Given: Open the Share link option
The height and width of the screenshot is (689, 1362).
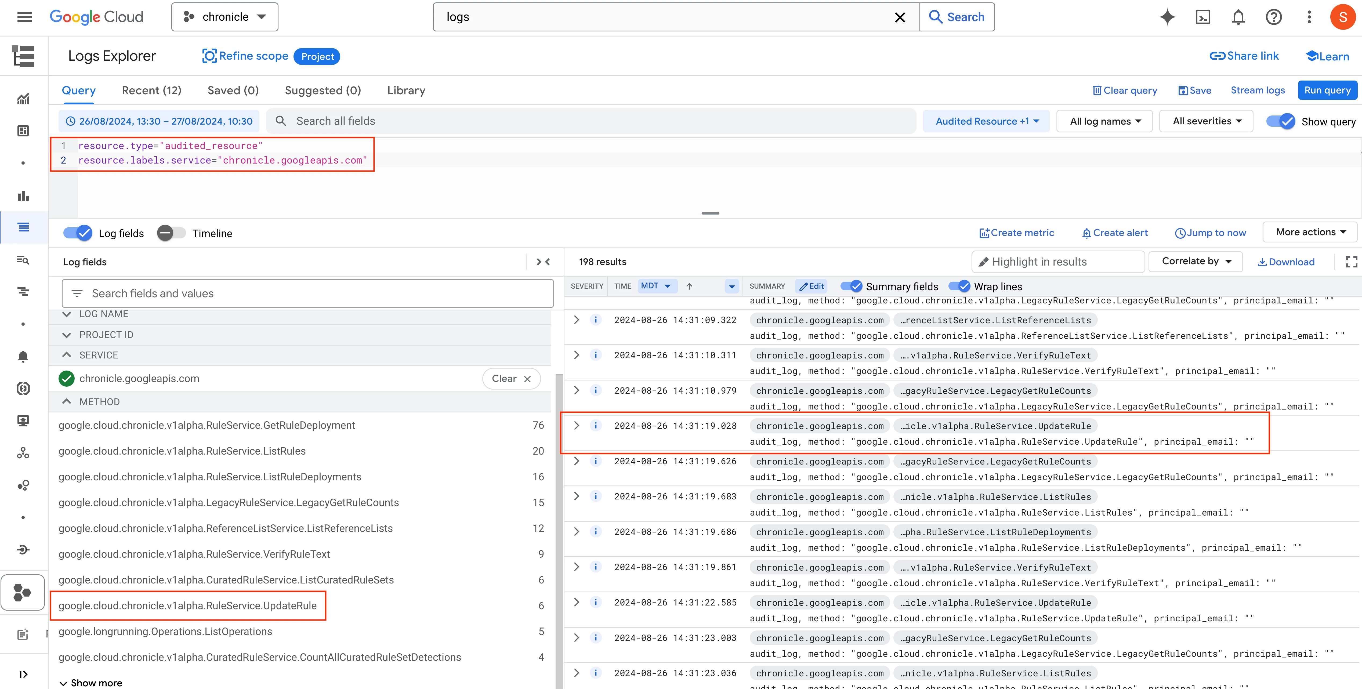Looking at the screenshot, I should point(1244,56).
